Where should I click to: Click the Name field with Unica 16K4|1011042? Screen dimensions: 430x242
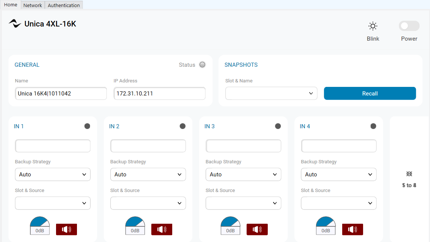click(61, 93)
